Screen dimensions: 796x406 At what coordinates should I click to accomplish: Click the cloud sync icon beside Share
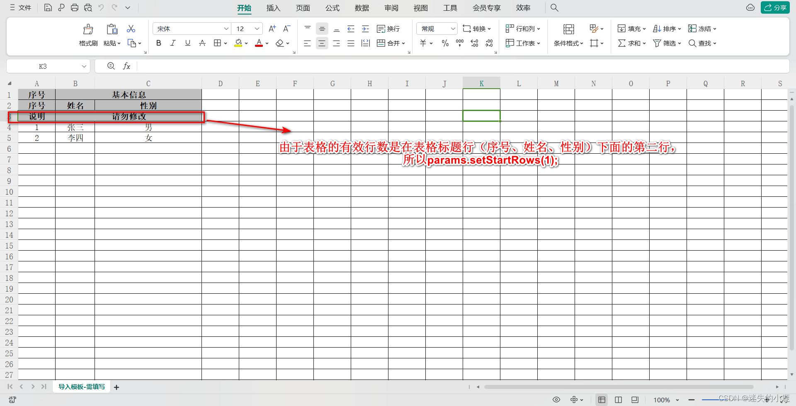point(750,7)
